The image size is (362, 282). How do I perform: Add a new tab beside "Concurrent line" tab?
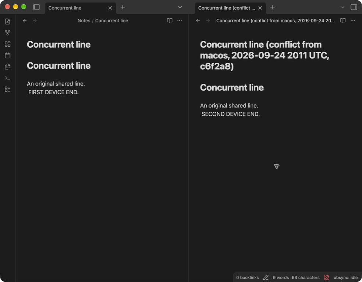tap(123, 7)
